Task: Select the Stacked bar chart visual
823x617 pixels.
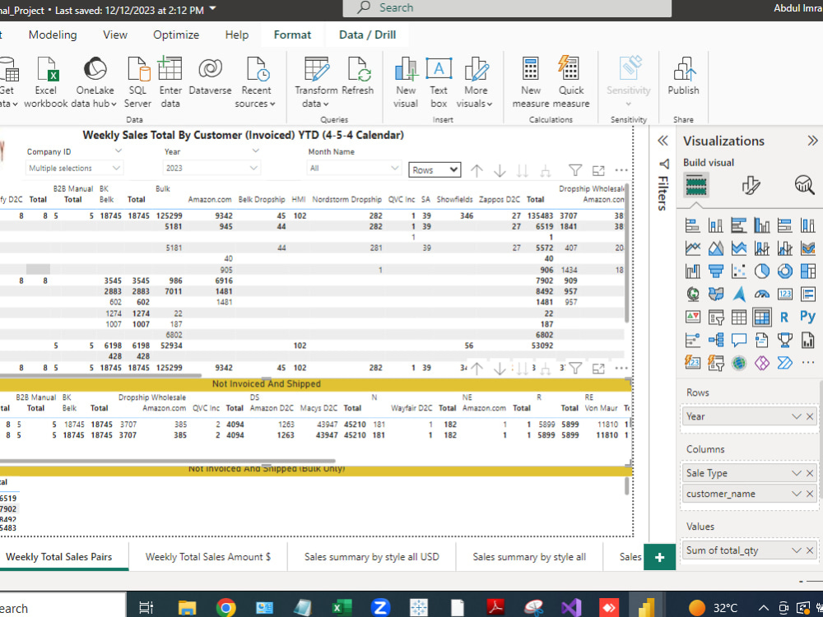Action: 693,225
